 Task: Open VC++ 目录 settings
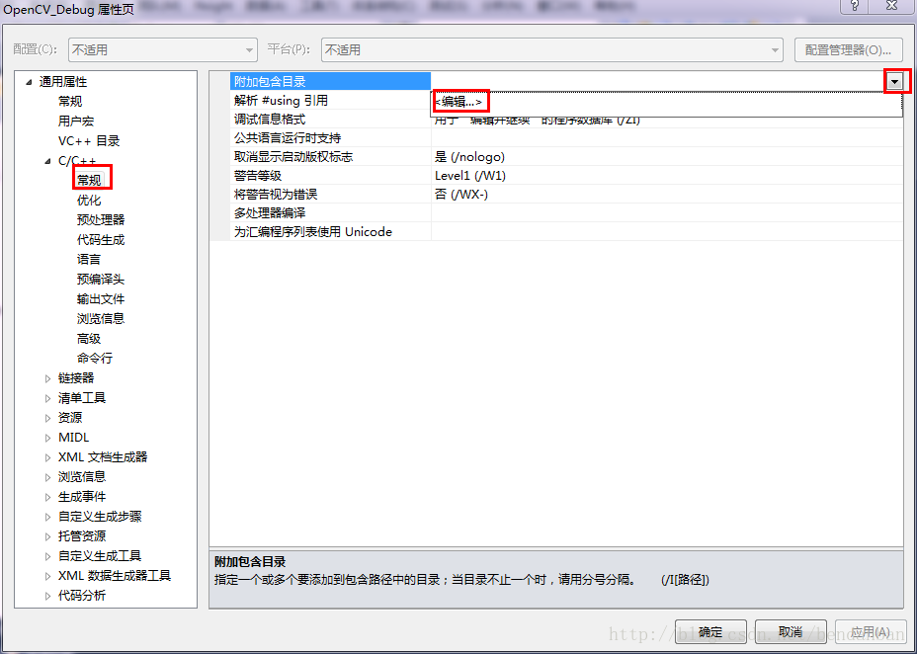[89, 141]
